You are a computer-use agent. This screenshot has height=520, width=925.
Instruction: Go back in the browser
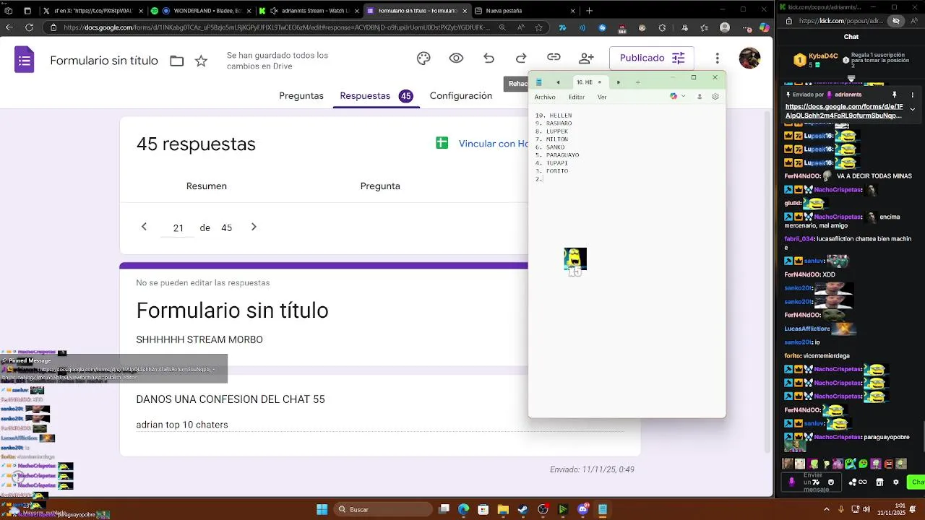coord(9,27)
